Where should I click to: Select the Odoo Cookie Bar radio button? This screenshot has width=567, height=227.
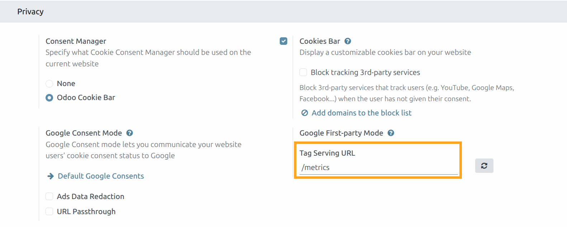49,98
